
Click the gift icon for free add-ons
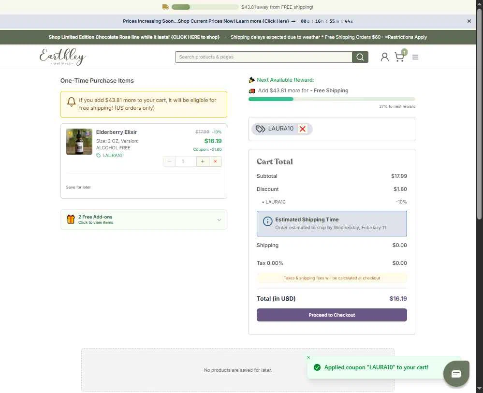tap(71, 219)
